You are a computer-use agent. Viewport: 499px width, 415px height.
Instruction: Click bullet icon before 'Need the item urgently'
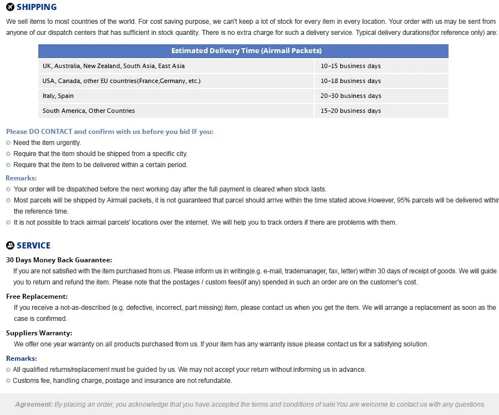pos(8,143)
